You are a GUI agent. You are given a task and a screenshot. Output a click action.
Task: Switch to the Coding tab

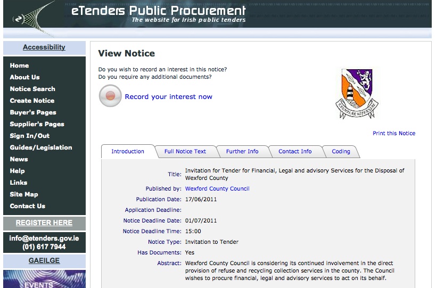[x=341, y=151]
